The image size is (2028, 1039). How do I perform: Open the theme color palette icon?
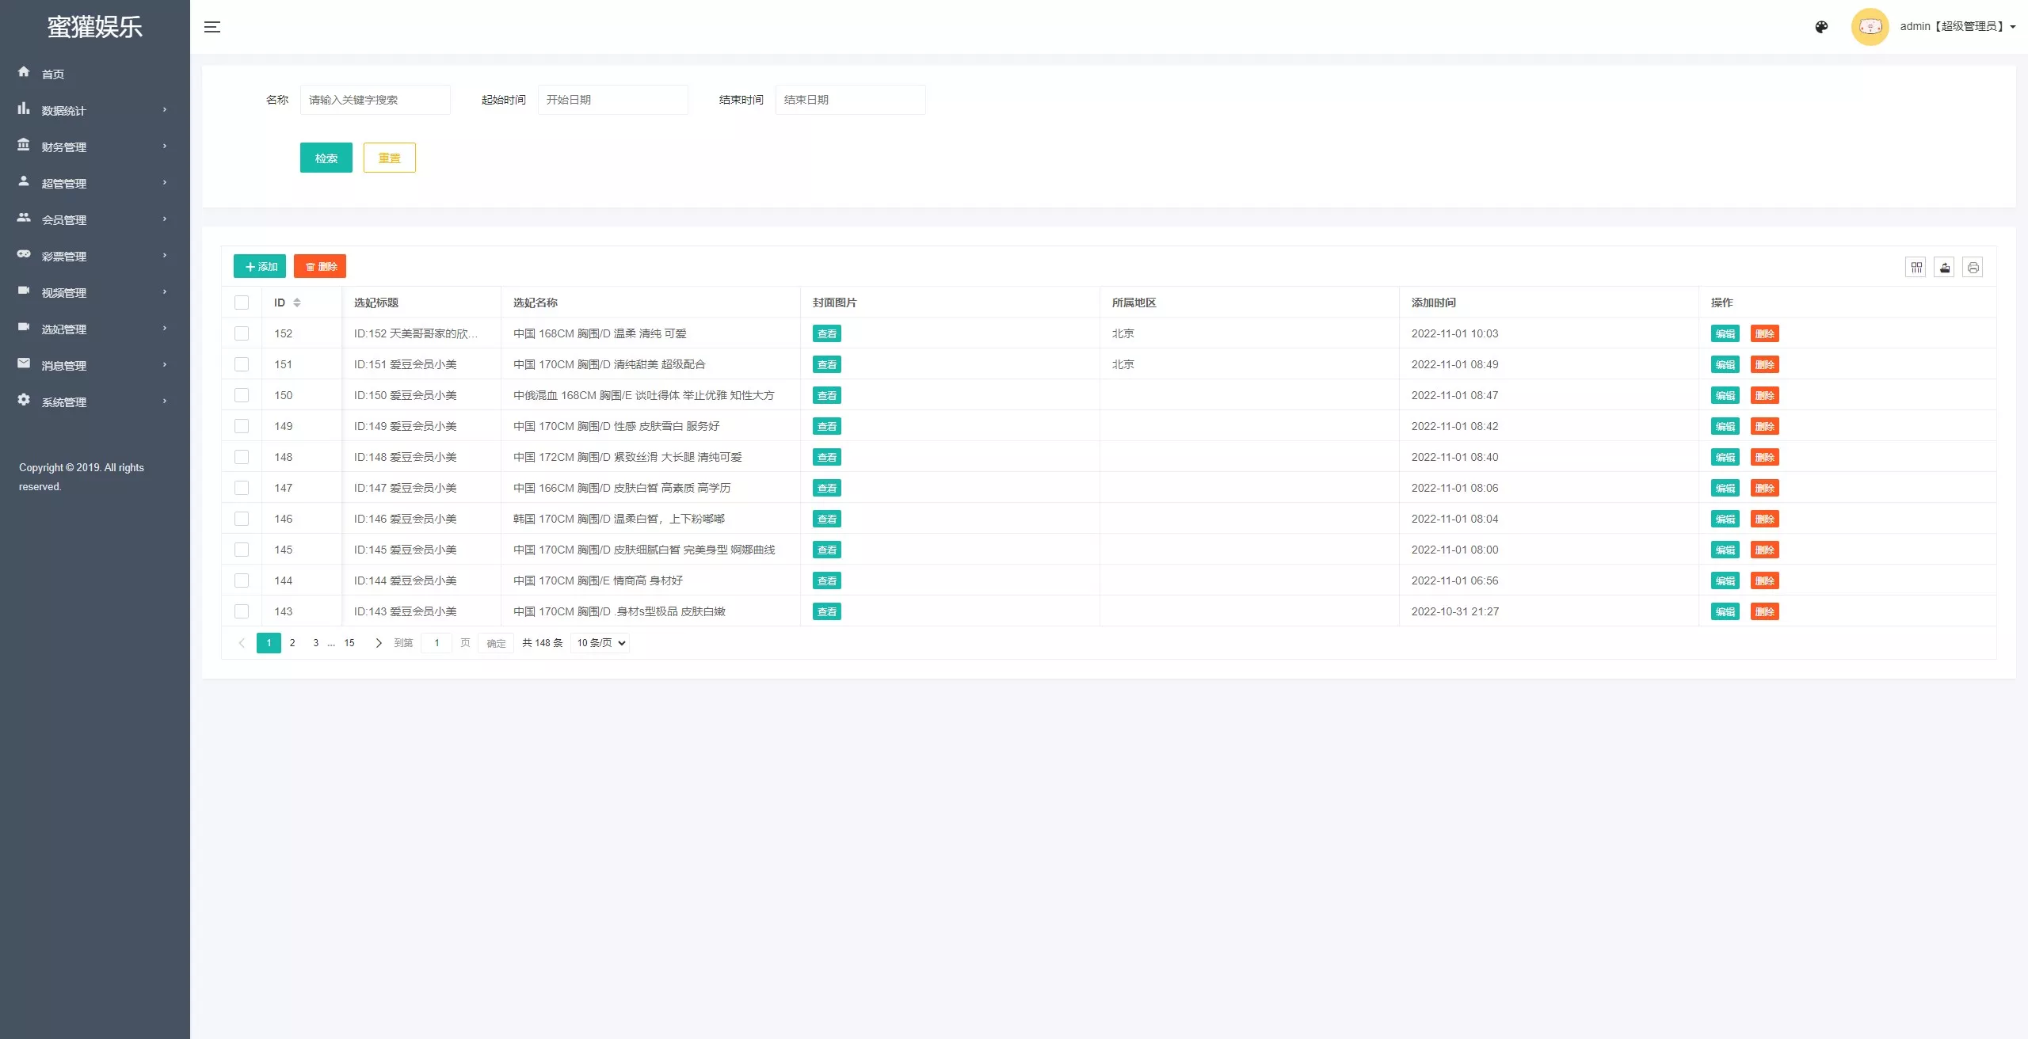coord(1821,27)
